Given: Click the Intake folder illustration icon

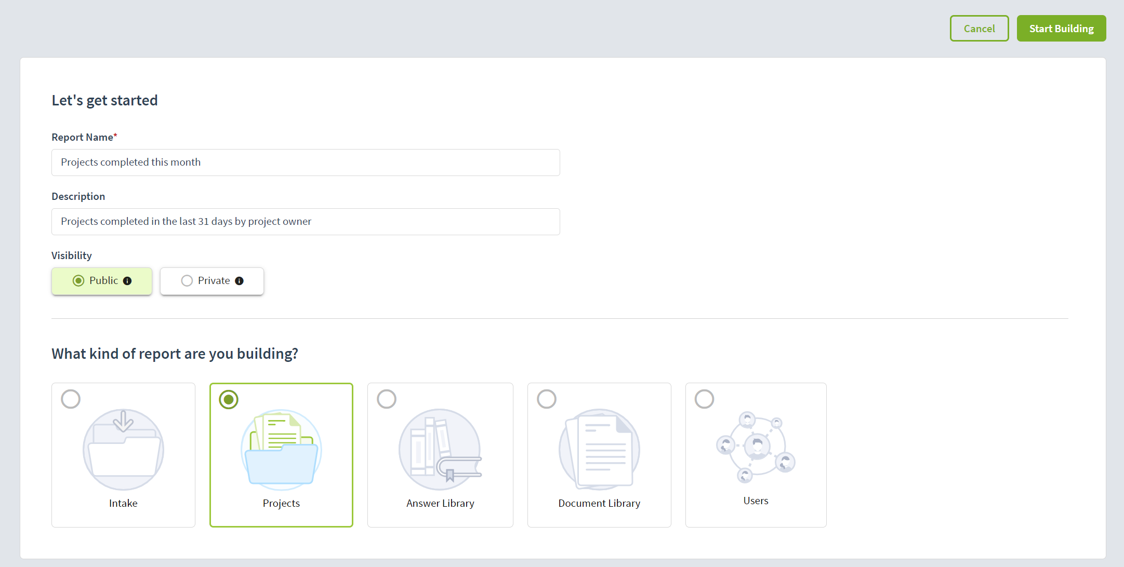Looking at the screenshot, I should click(123, 449).
